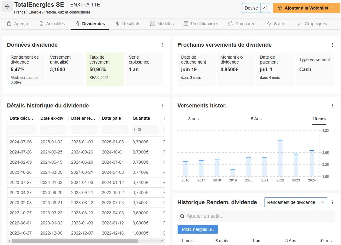Open the Données dividende options menu
The height and width of the screenshot is (245, 341).
coord(162,45)
